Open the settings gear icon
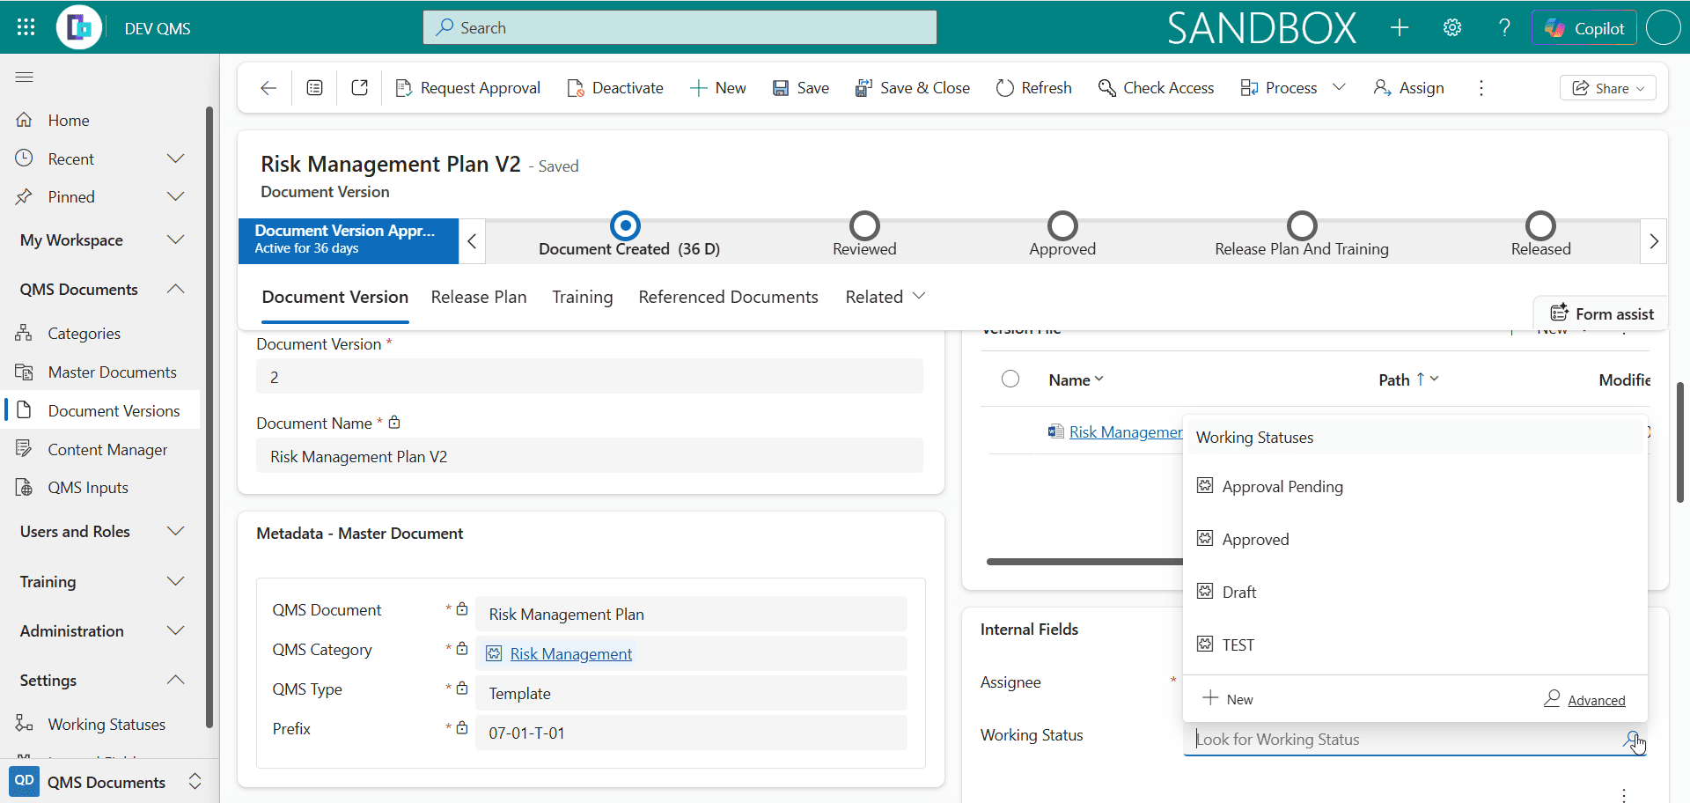This screenshot has height=803, width=1690. (x=1452, y=27)
